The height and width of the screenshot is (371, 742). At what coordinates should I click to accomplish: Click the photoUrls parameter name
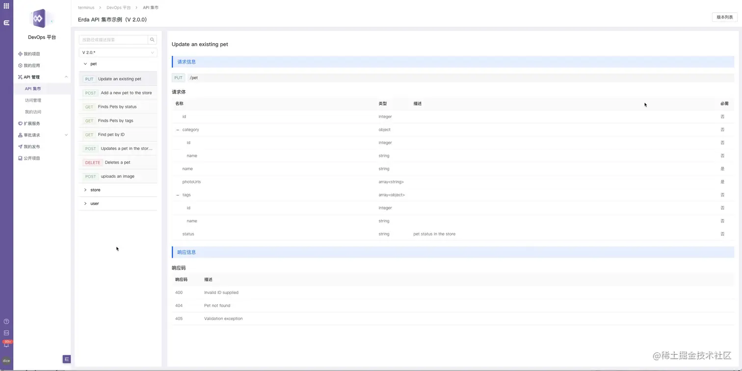(x=191, y=182)
